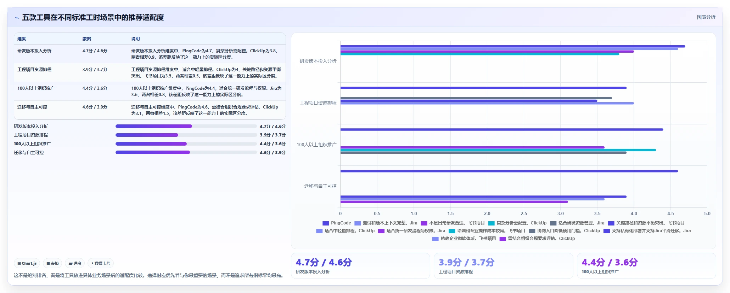Select table row 研发版本投入分析
Image resolution: width=730 pixels, height=293 pixels.
(150, 54)
